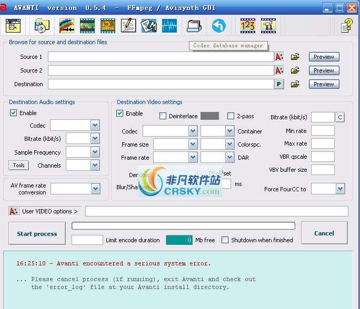Expand the Force FourCC to dropdown

(x=340, y=189)
